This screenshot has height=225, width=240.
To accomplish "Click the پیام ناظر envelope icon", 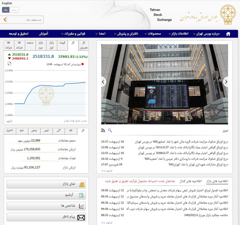I will pyautogui.click(x=81, y=217).
